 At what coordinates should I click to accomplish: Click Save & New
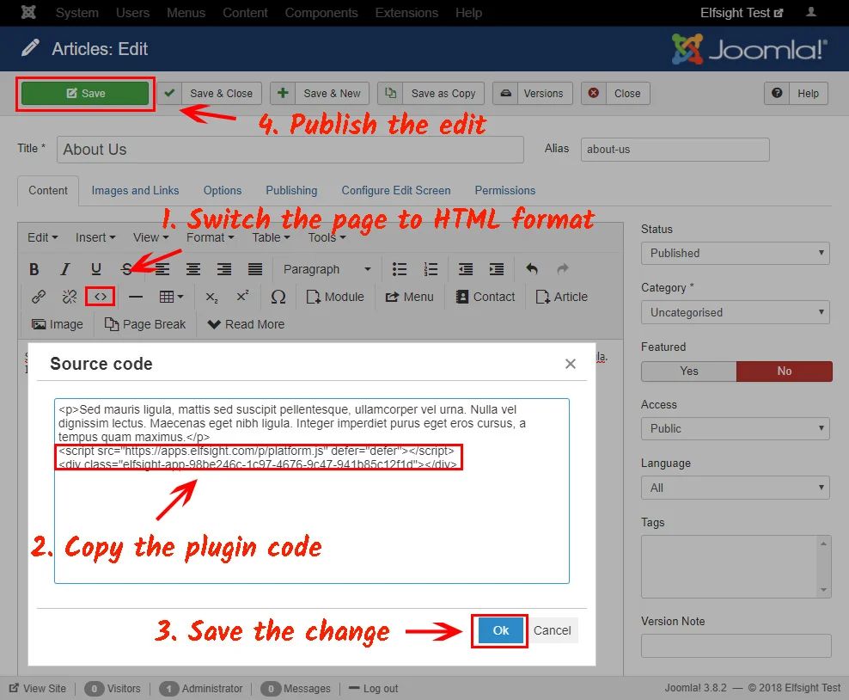click(320, 93)
